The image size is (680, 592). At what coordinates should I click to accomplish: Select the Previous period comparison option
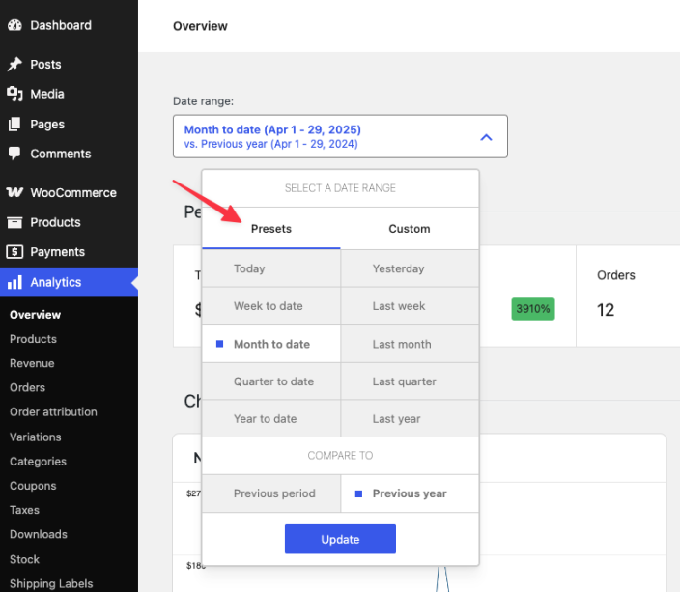coord(273,493)
